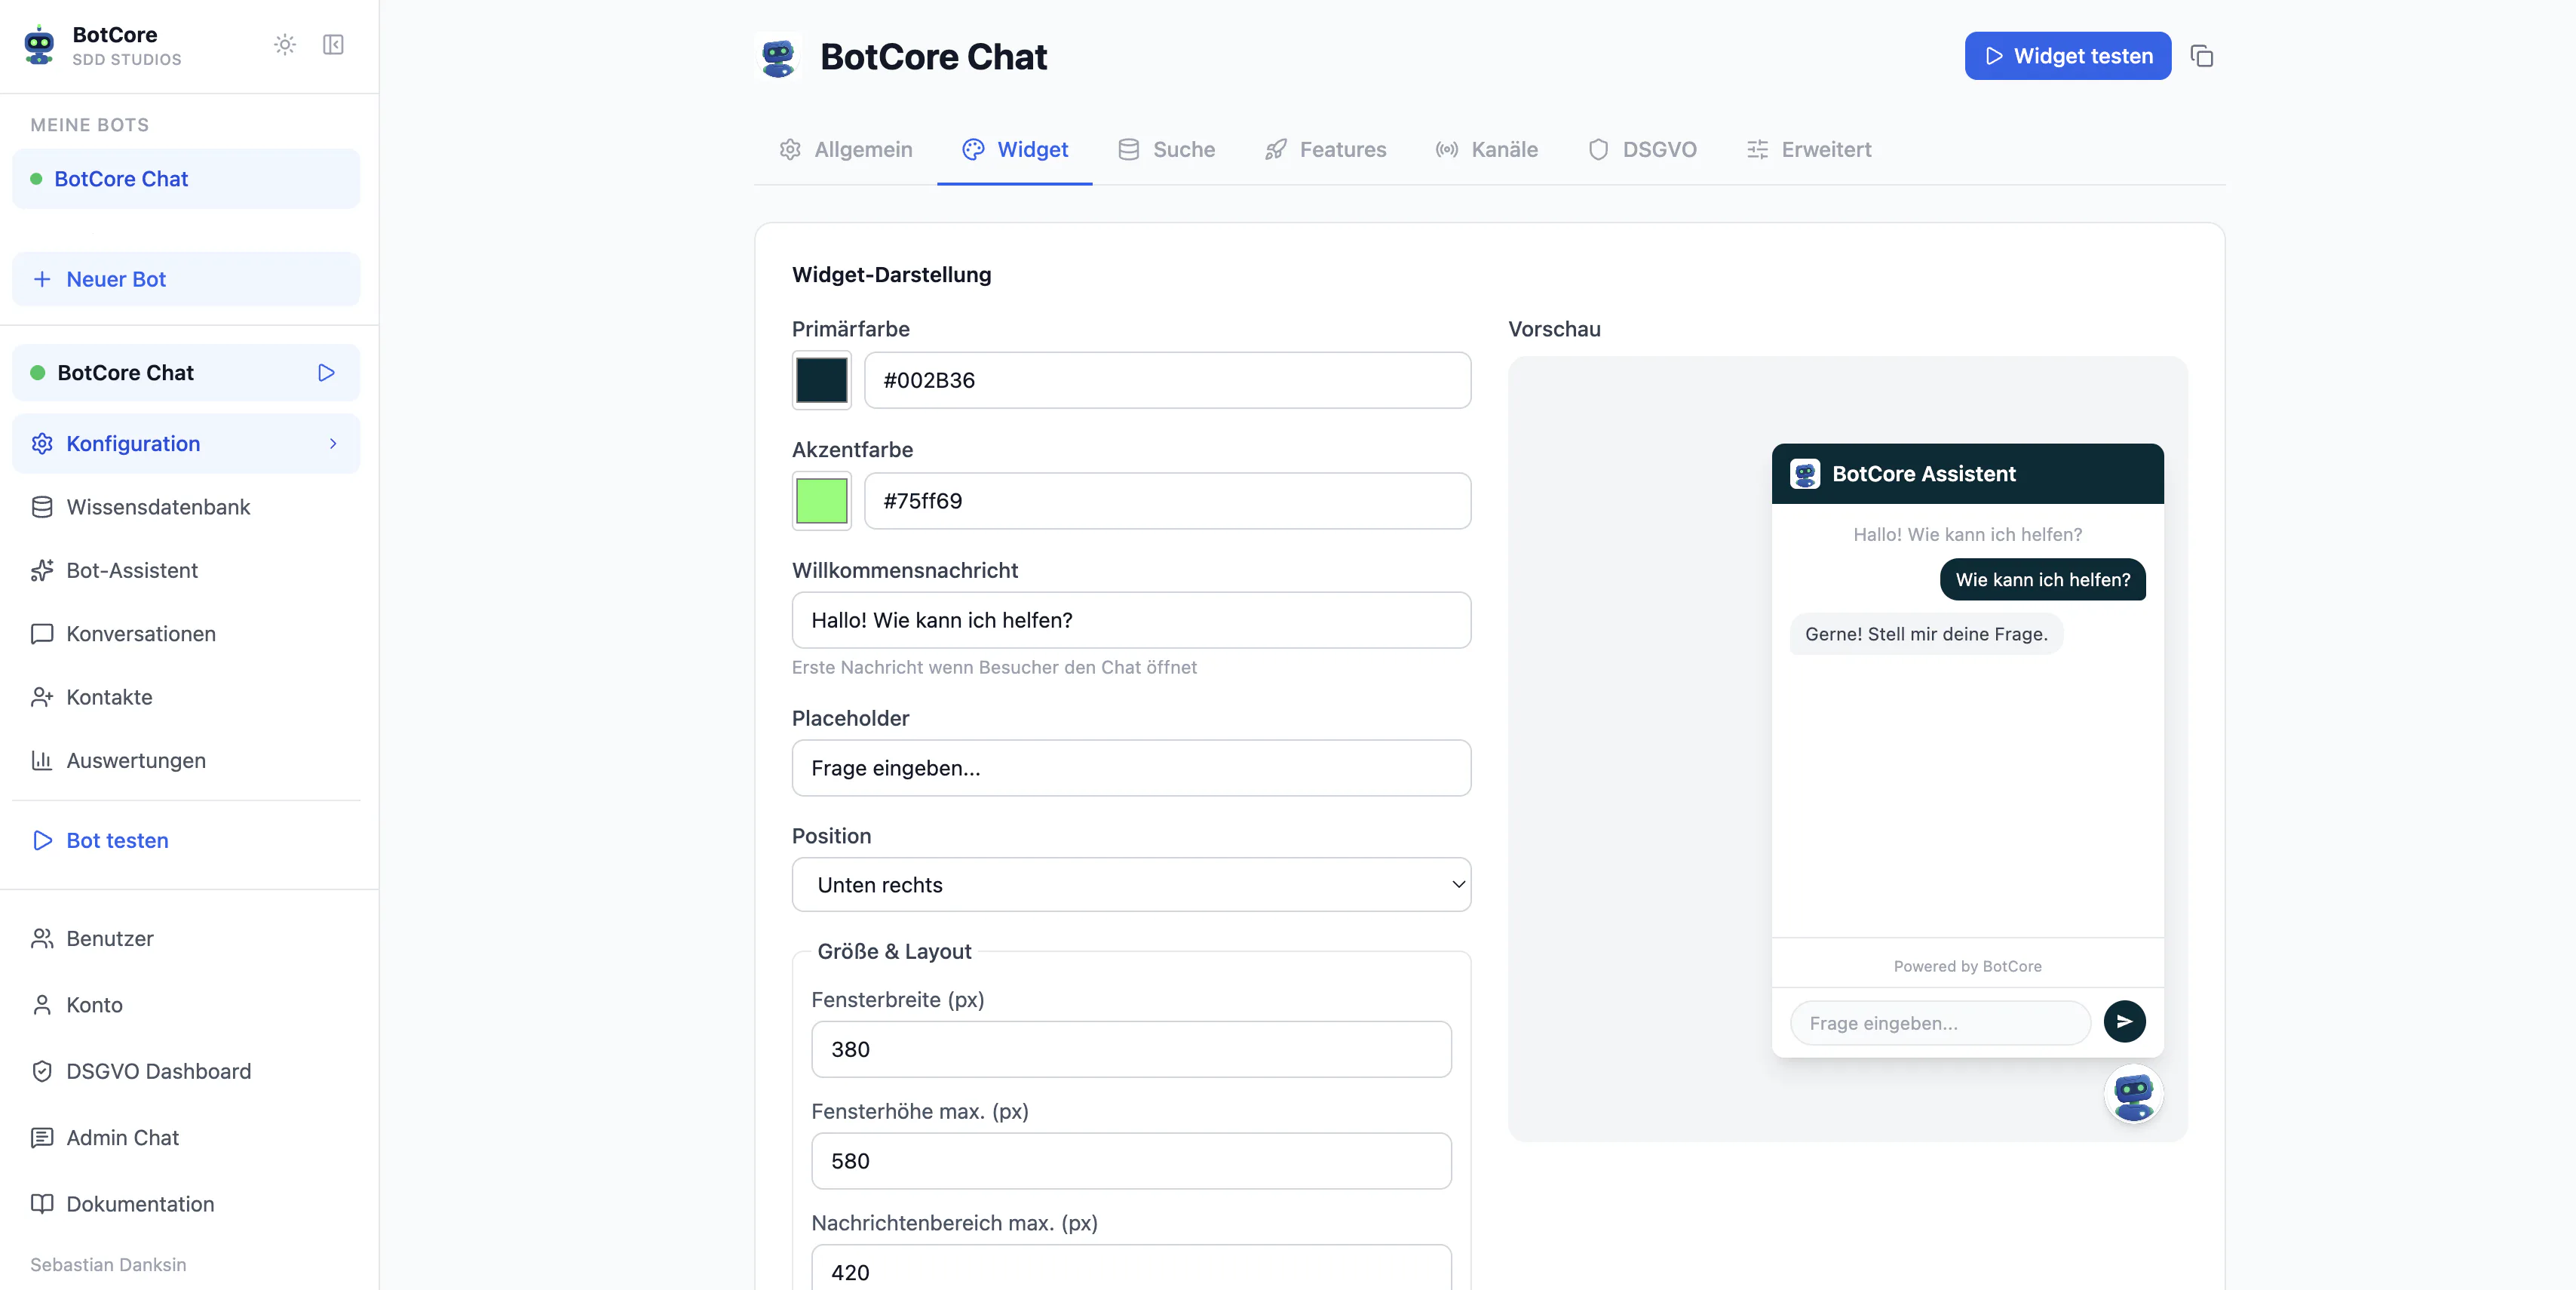Select BotCore Chat under Meine Bots

tap(186, 179)
